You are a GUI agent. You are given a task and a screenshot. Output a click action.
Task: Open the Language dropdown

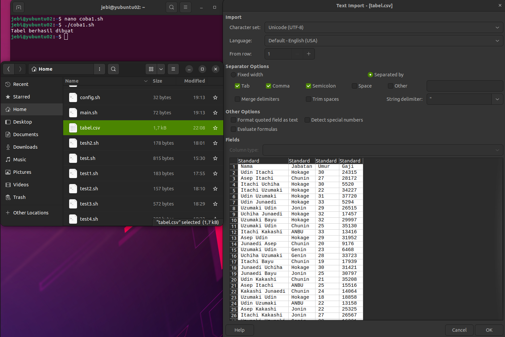(384, 41)
